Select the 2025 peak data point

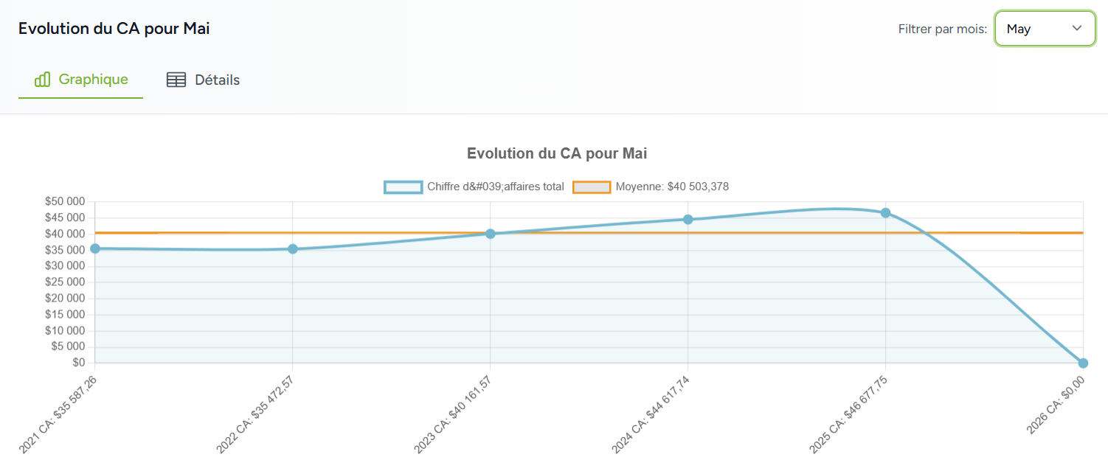885,213
